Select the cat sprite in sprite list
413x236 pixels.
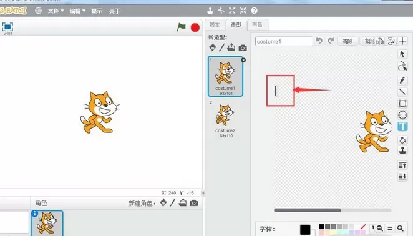[x=47, y=223]
